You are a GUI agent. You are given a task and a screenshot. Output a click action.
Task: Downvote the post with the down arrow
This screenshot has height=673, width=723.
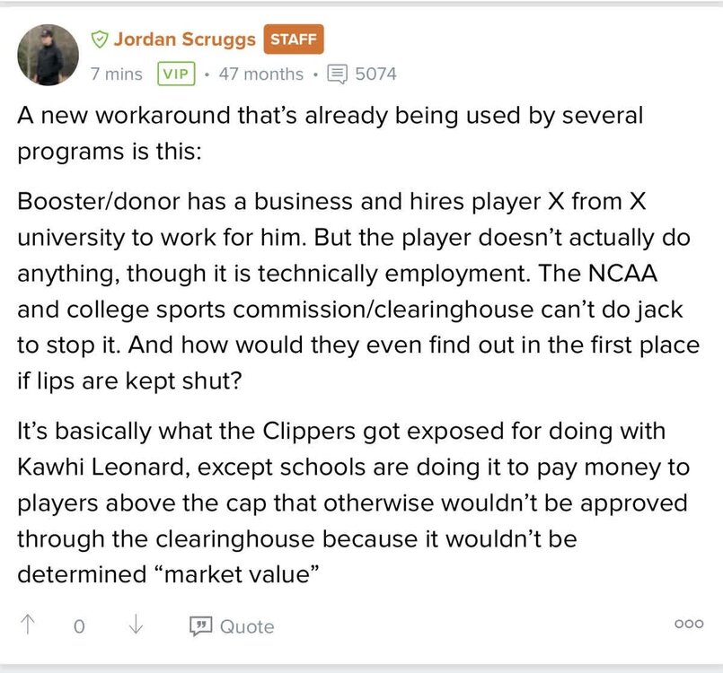[136, 625]
